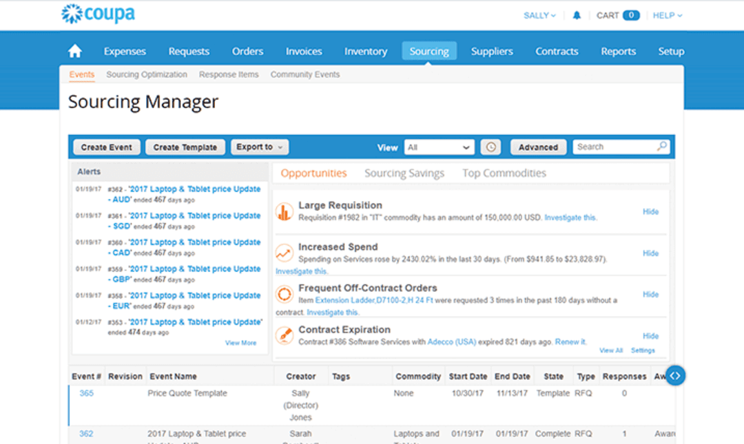Click the Create Event button

point(106,147)
